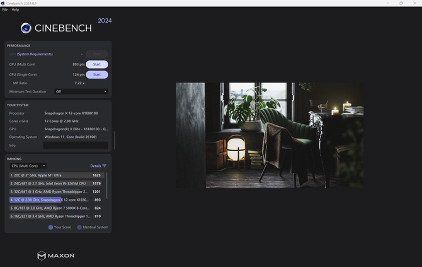Click the ranking list scrollbar
Image resolution: width=422 pixels, height=267 pixels.
pyautogui.click(x=107, y=186)
